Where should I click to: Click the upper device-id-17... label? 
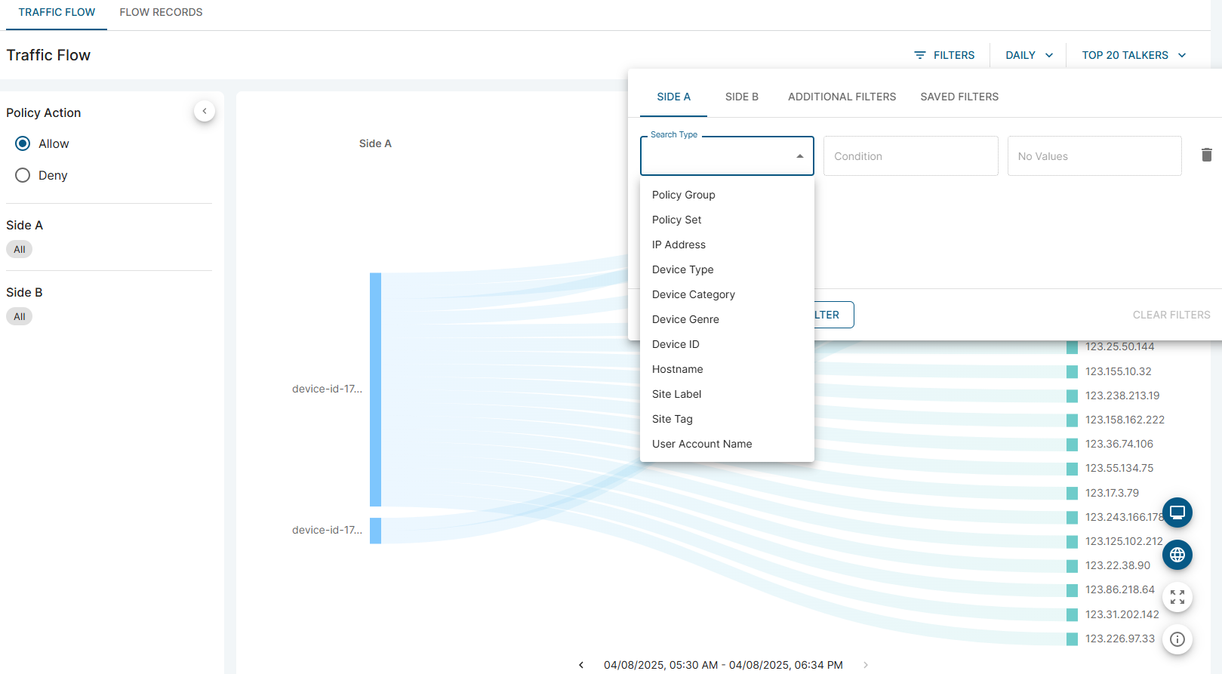click(327, 389)
